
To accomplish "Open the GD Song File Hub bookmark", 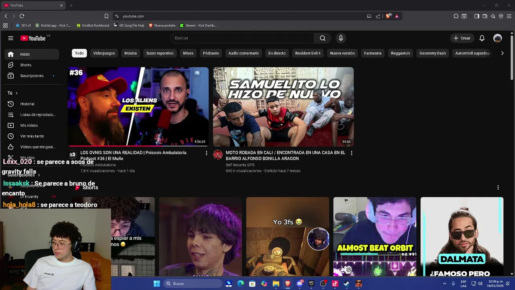I will click(x=128, y=25).
